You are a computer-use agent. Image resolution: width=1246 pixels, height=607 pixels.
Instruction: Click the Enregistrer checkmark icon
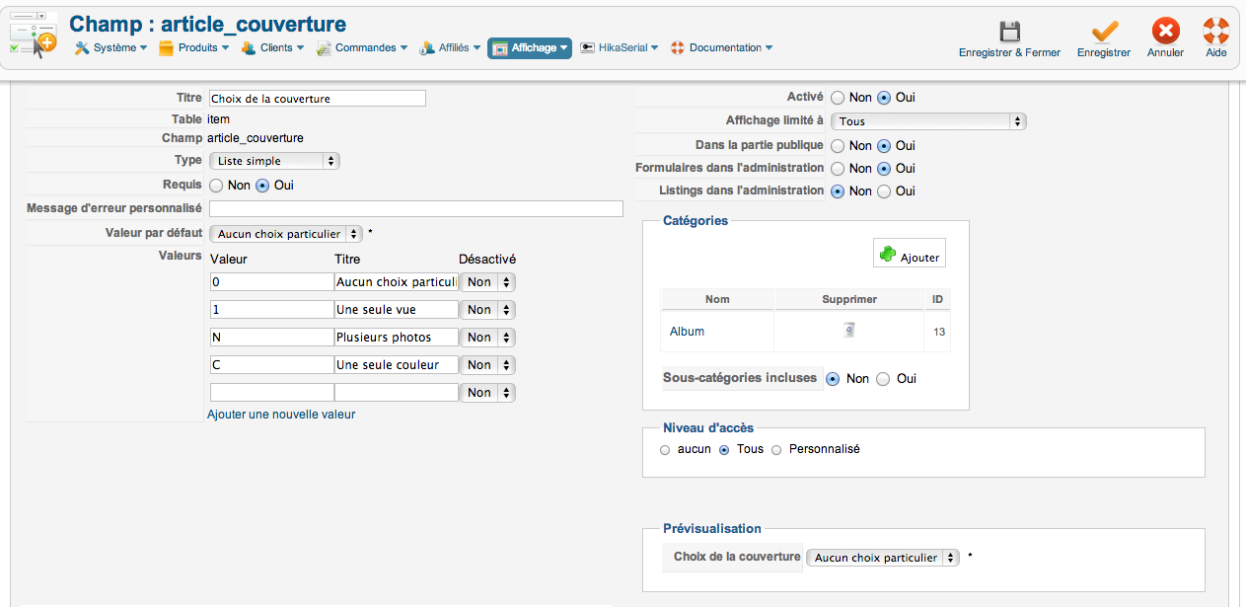click(1104, 32)
